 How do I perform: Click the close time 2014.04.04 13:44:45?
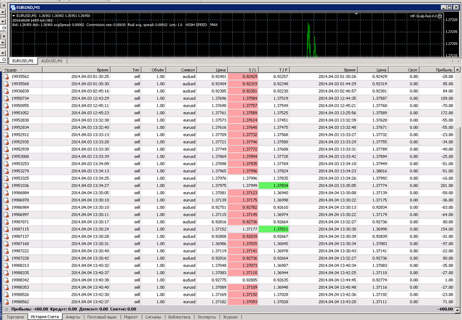pyautogui.click(x=337, y=280)
